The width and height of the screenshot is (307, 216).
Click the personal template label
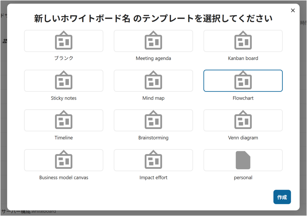click(243, 178)
